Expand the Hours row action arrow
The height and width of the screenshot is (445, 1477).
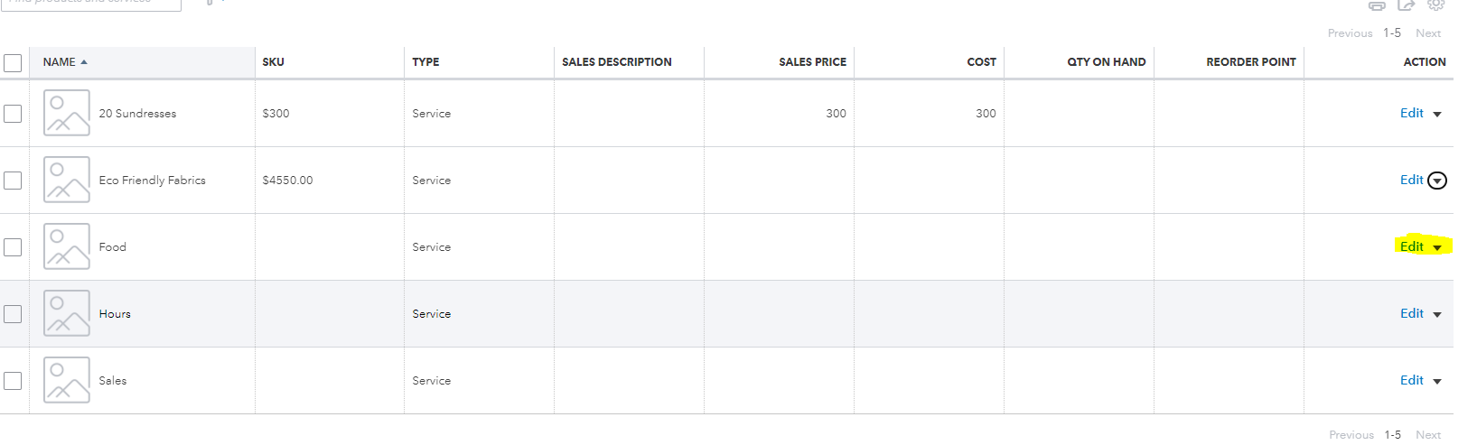tap(1437, 314)
